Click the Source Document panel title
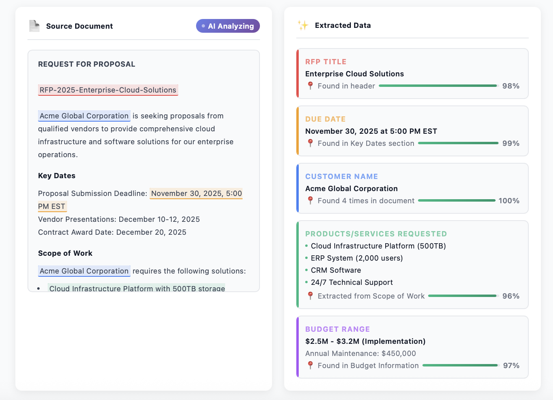 (x=79, y=26)
